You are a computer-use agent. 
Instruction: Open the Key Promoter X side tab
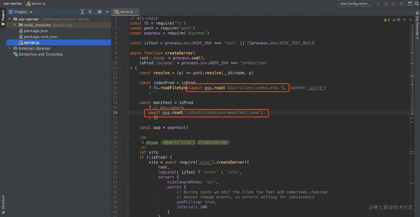click(x=417, y=25)
